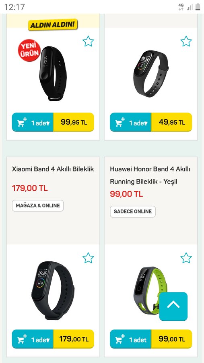Open Xiaomi Band 4 Akıllı Bileklik title
This screenshot has width=204, height=363.
pos(53,169)
